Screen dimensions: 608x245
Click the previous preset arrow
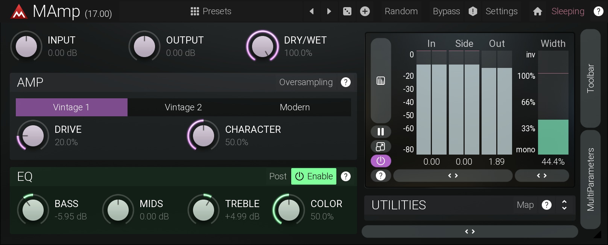point(312,11)
